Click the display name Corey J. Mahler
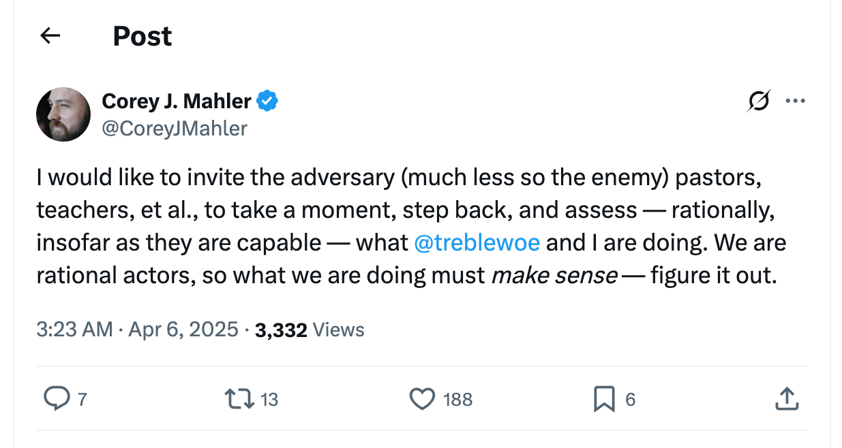The image size is (842, 448). pos(176,101)
